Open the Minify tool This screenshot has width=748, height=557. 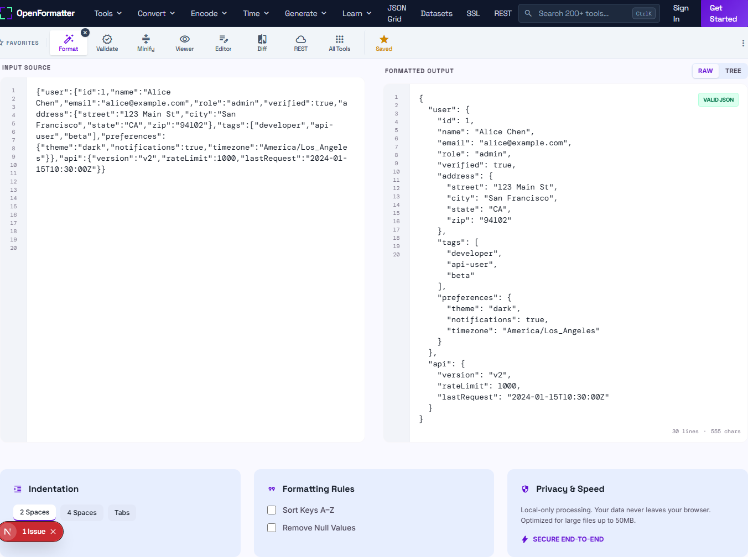pyautogui.click(x=146, y=43)
